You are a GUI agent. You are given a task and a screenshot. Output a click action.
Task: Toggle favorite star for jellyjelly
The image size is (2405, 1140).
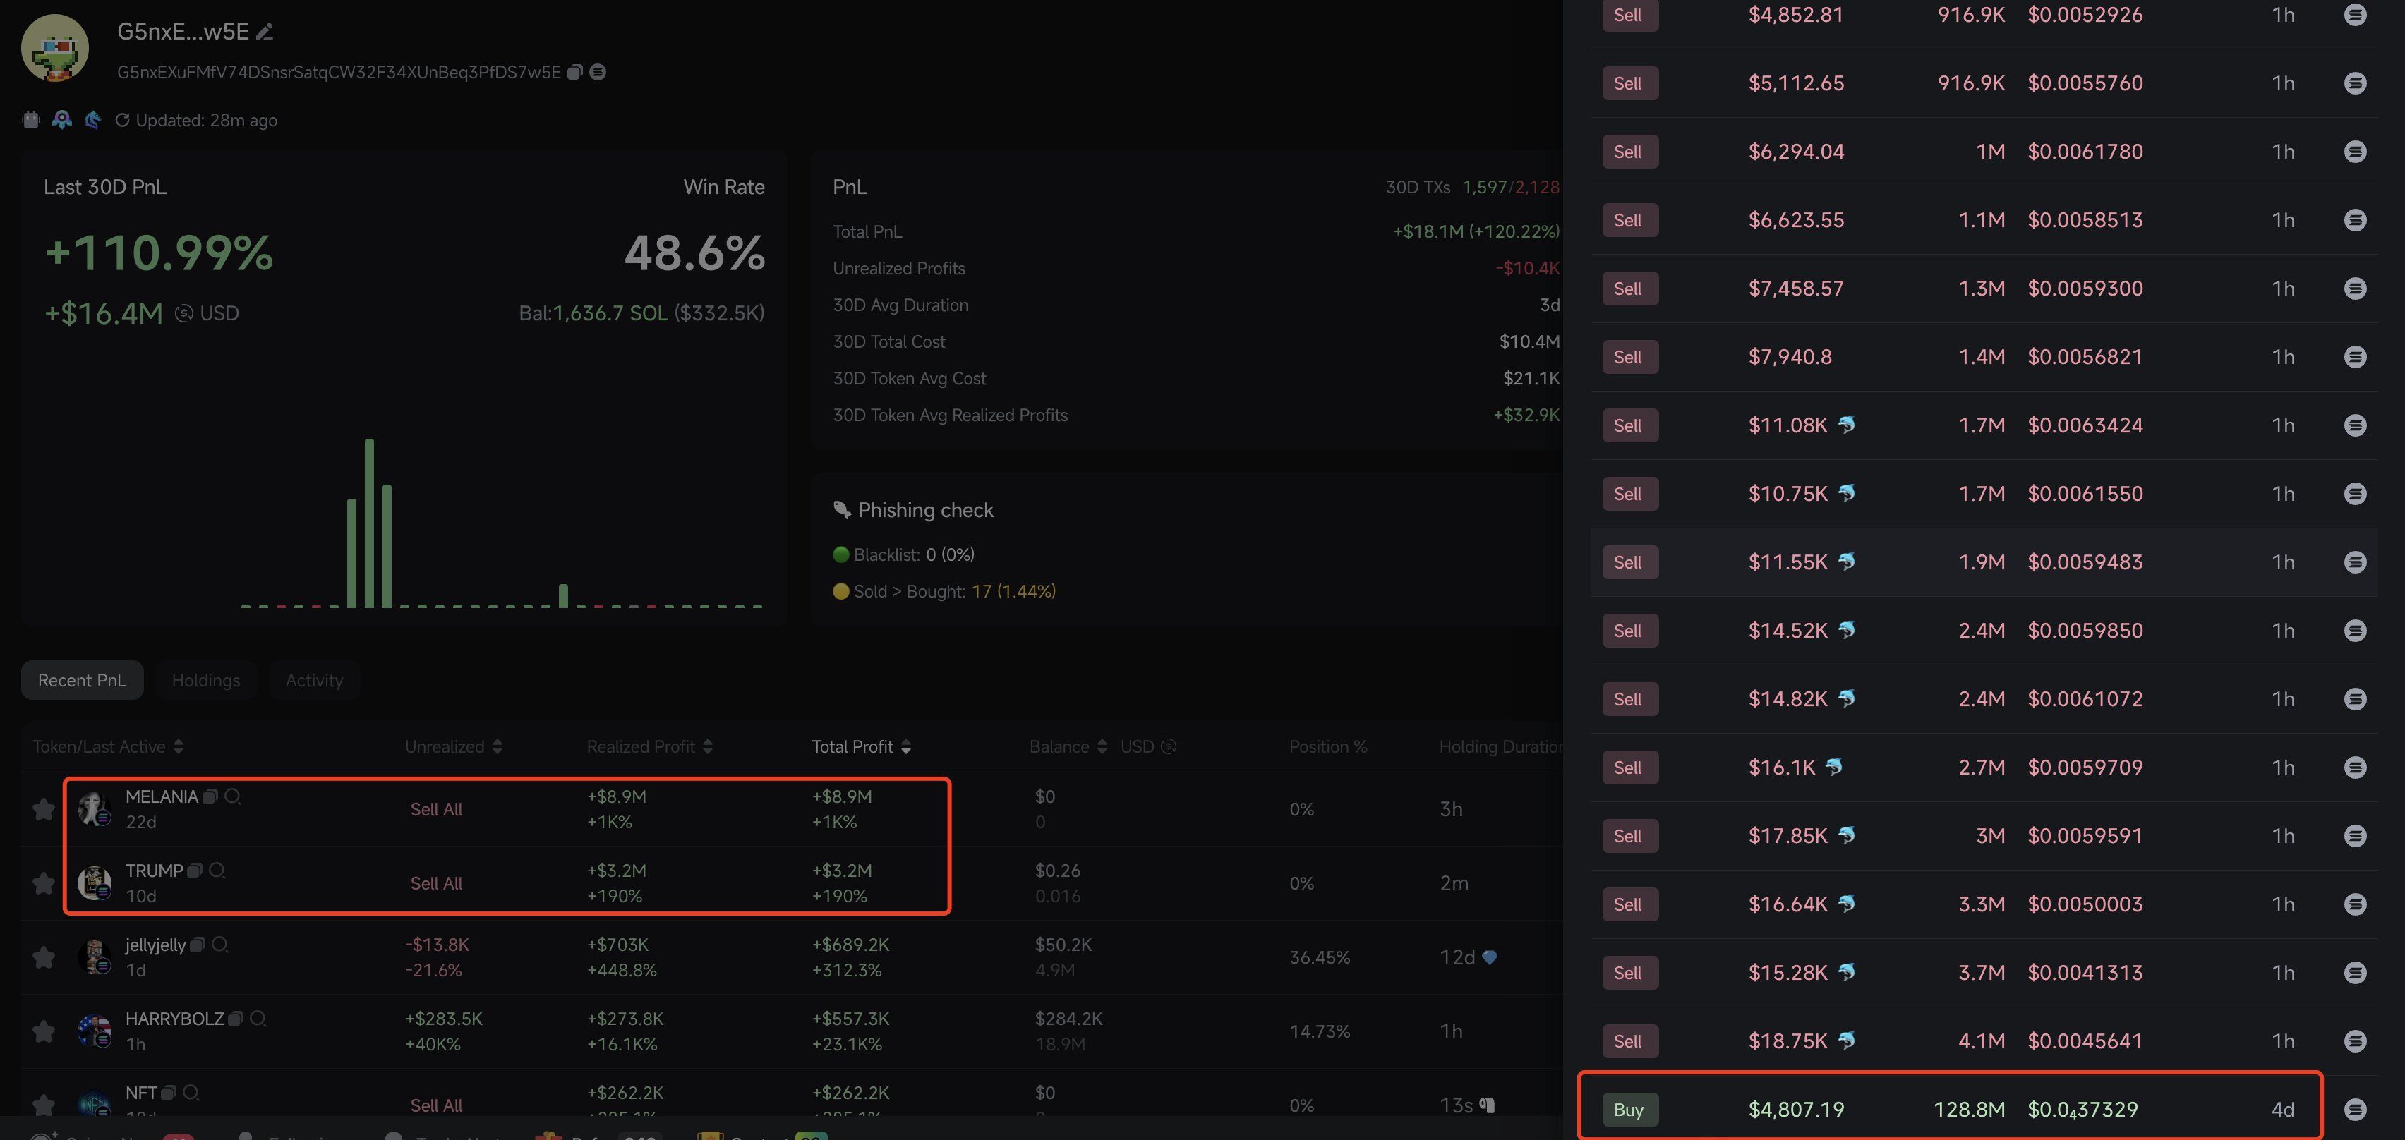tap(43, 957)
